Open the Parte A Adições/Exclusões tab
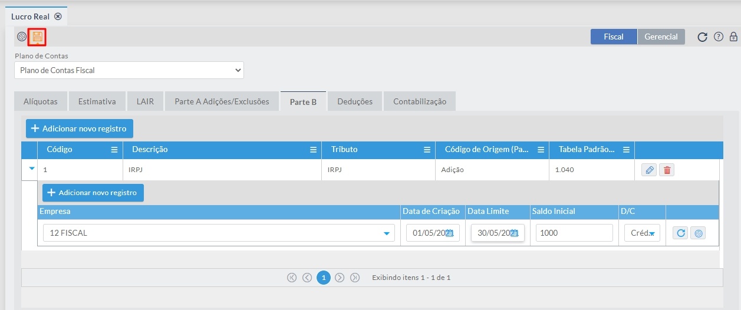741x310 pixels. (x=222, y=101)
